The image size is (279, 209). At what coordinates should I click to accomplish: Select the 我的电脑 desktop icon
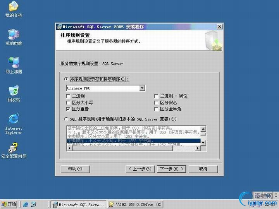[x=14, y=37]
